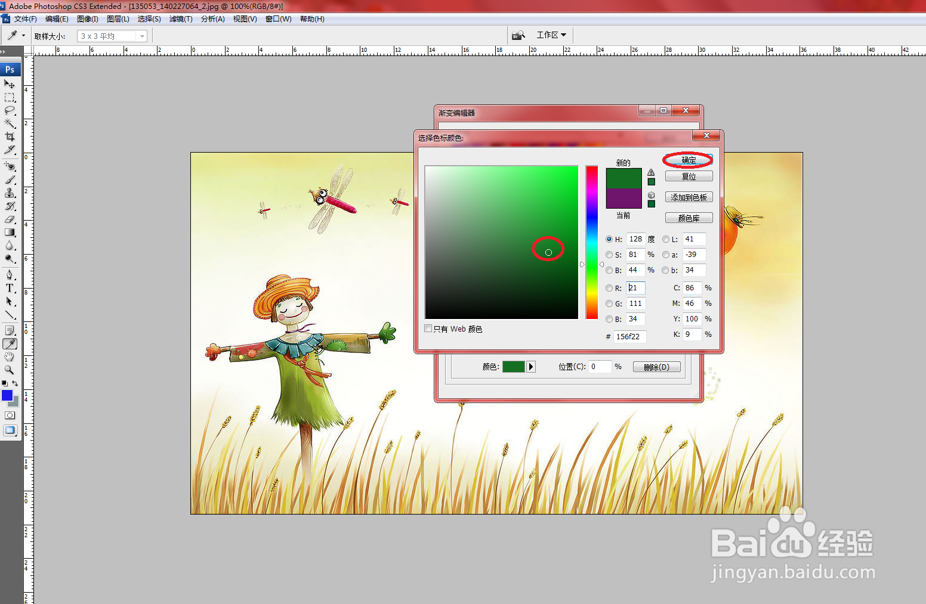Select the Hand tool
Viewport: 926px width, 604px height.
tap(10, 357)
